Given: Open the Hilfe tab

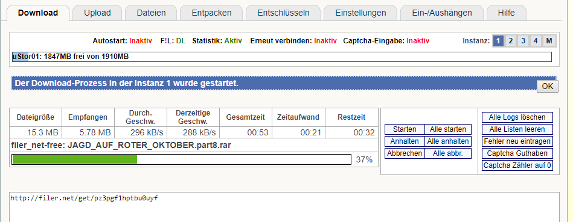Looking at the screenshot, I should click(x=506, y=13).
